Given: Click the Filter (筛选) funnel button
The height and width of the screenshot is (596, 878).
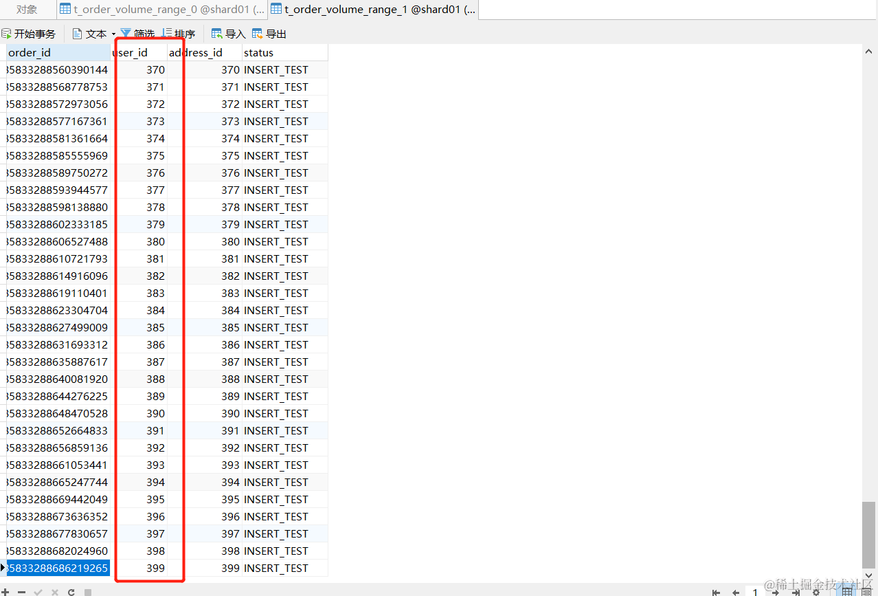Looking at the screenshot, I should click(x=137, y=34).
